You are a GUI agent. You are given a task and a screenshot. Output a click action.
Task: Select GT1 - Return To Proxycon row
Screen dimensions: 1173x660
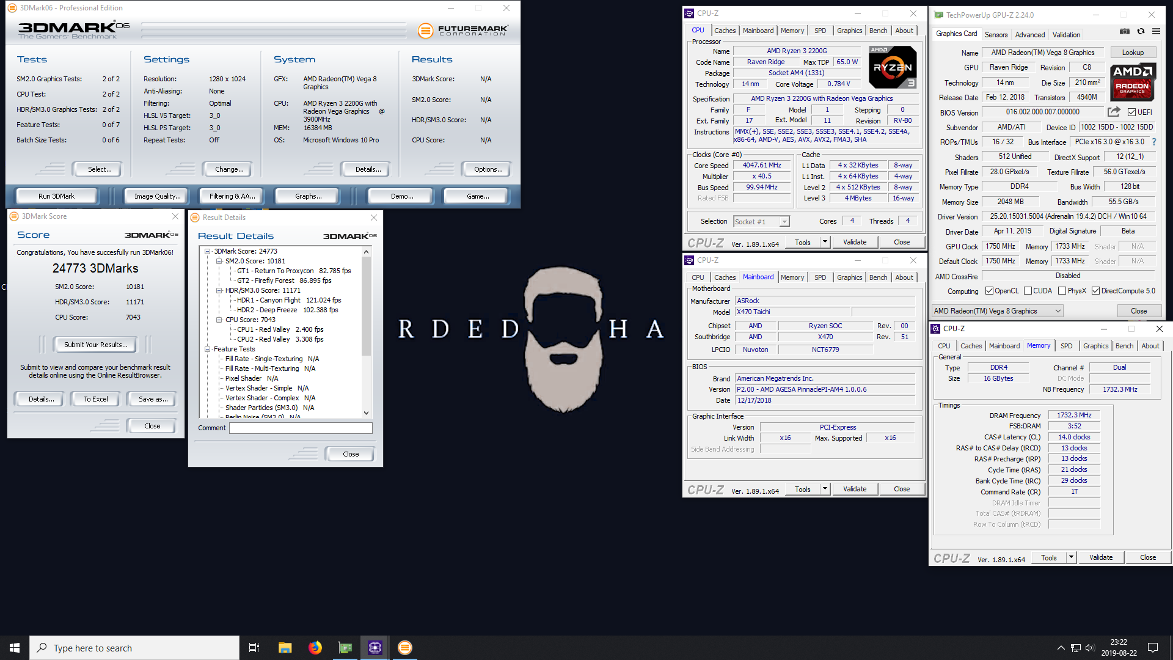tap(294, 271)
